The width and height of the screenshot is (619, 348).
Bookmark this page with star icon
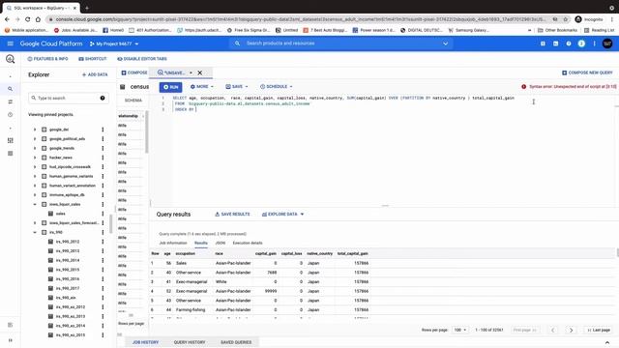(x=565, y=19)
